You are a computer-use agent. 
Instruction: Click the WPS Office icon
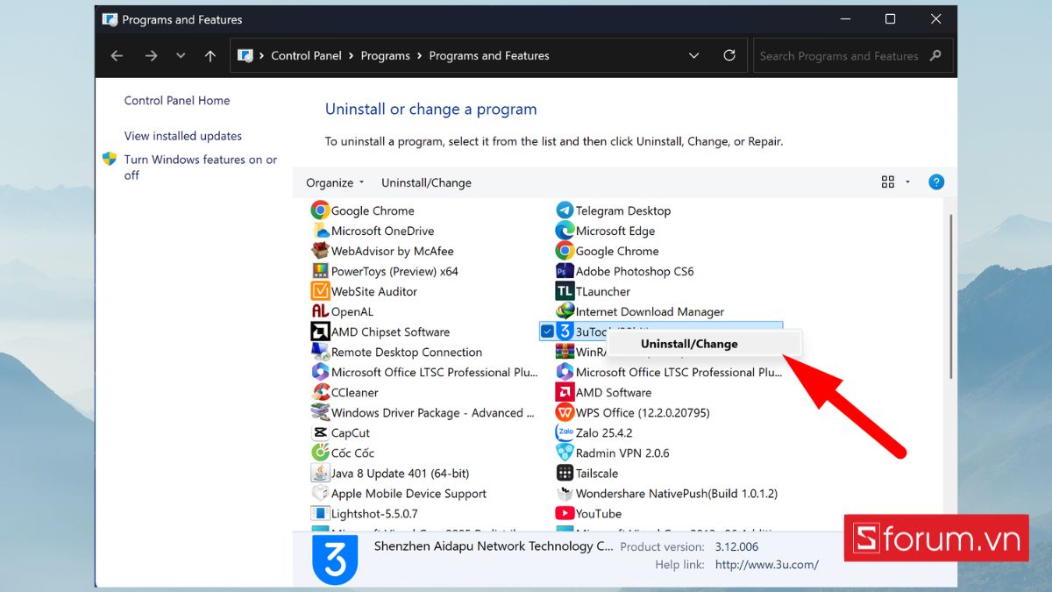tap(565, 412)
